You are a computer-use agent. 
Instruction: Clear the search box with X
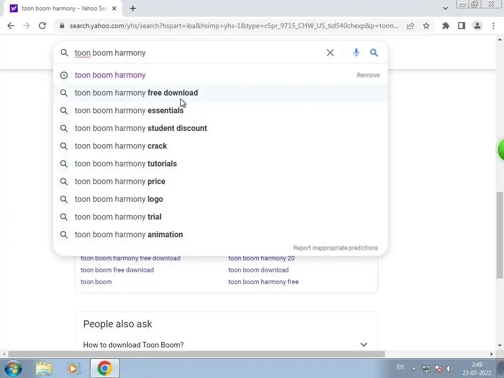[330, 53]
